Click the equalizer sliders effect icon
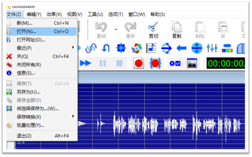The width and height of the screenshot is (252, 157). [212, 48]
